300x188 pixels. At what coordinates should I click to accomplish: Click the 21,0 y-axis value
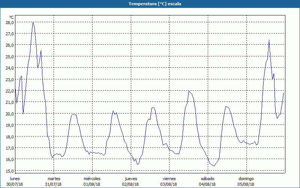[10, 102]
